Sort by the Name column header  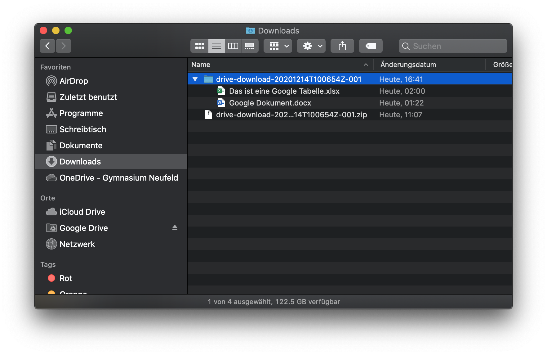(x=201, y=65)
